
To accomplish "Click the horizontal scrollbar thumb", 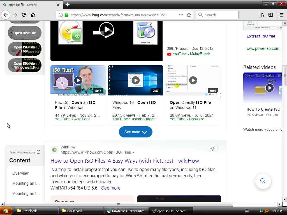I will (x=119, y=204).
